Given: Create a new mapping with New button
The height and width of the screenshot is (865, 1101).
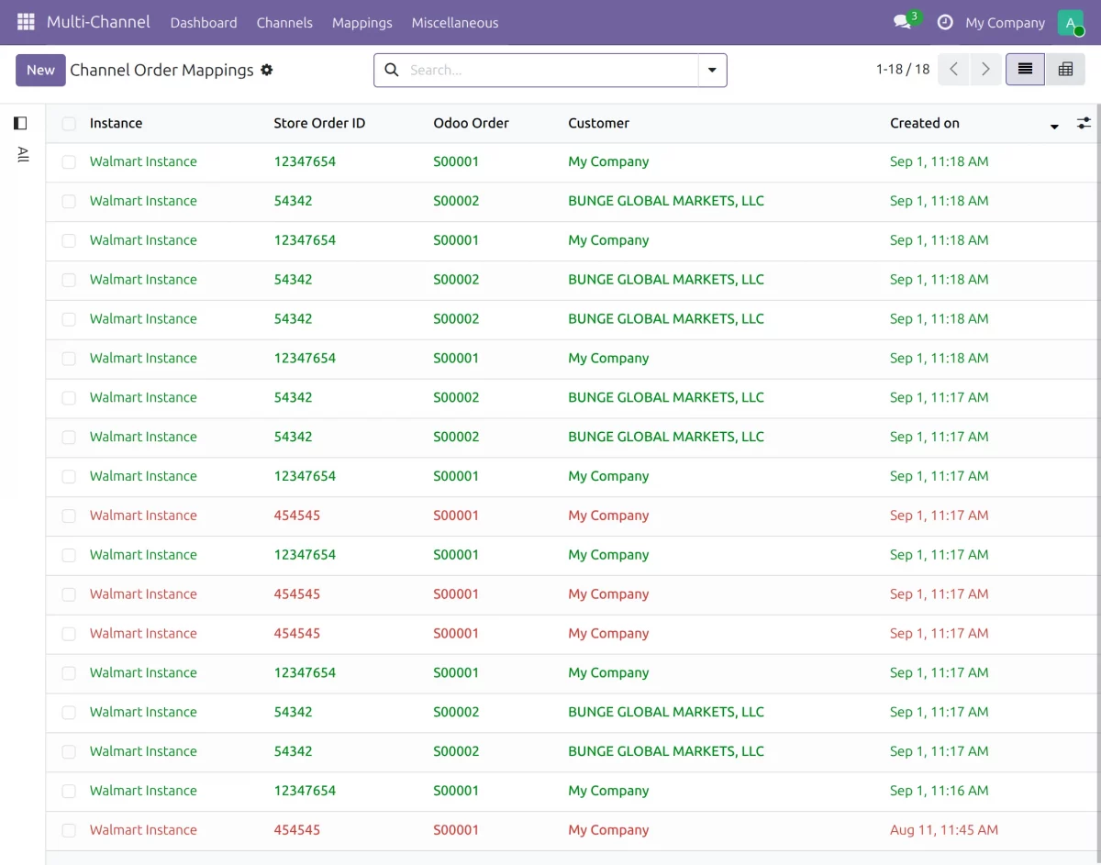Looking at the screenshot, I should coord(40,70).
